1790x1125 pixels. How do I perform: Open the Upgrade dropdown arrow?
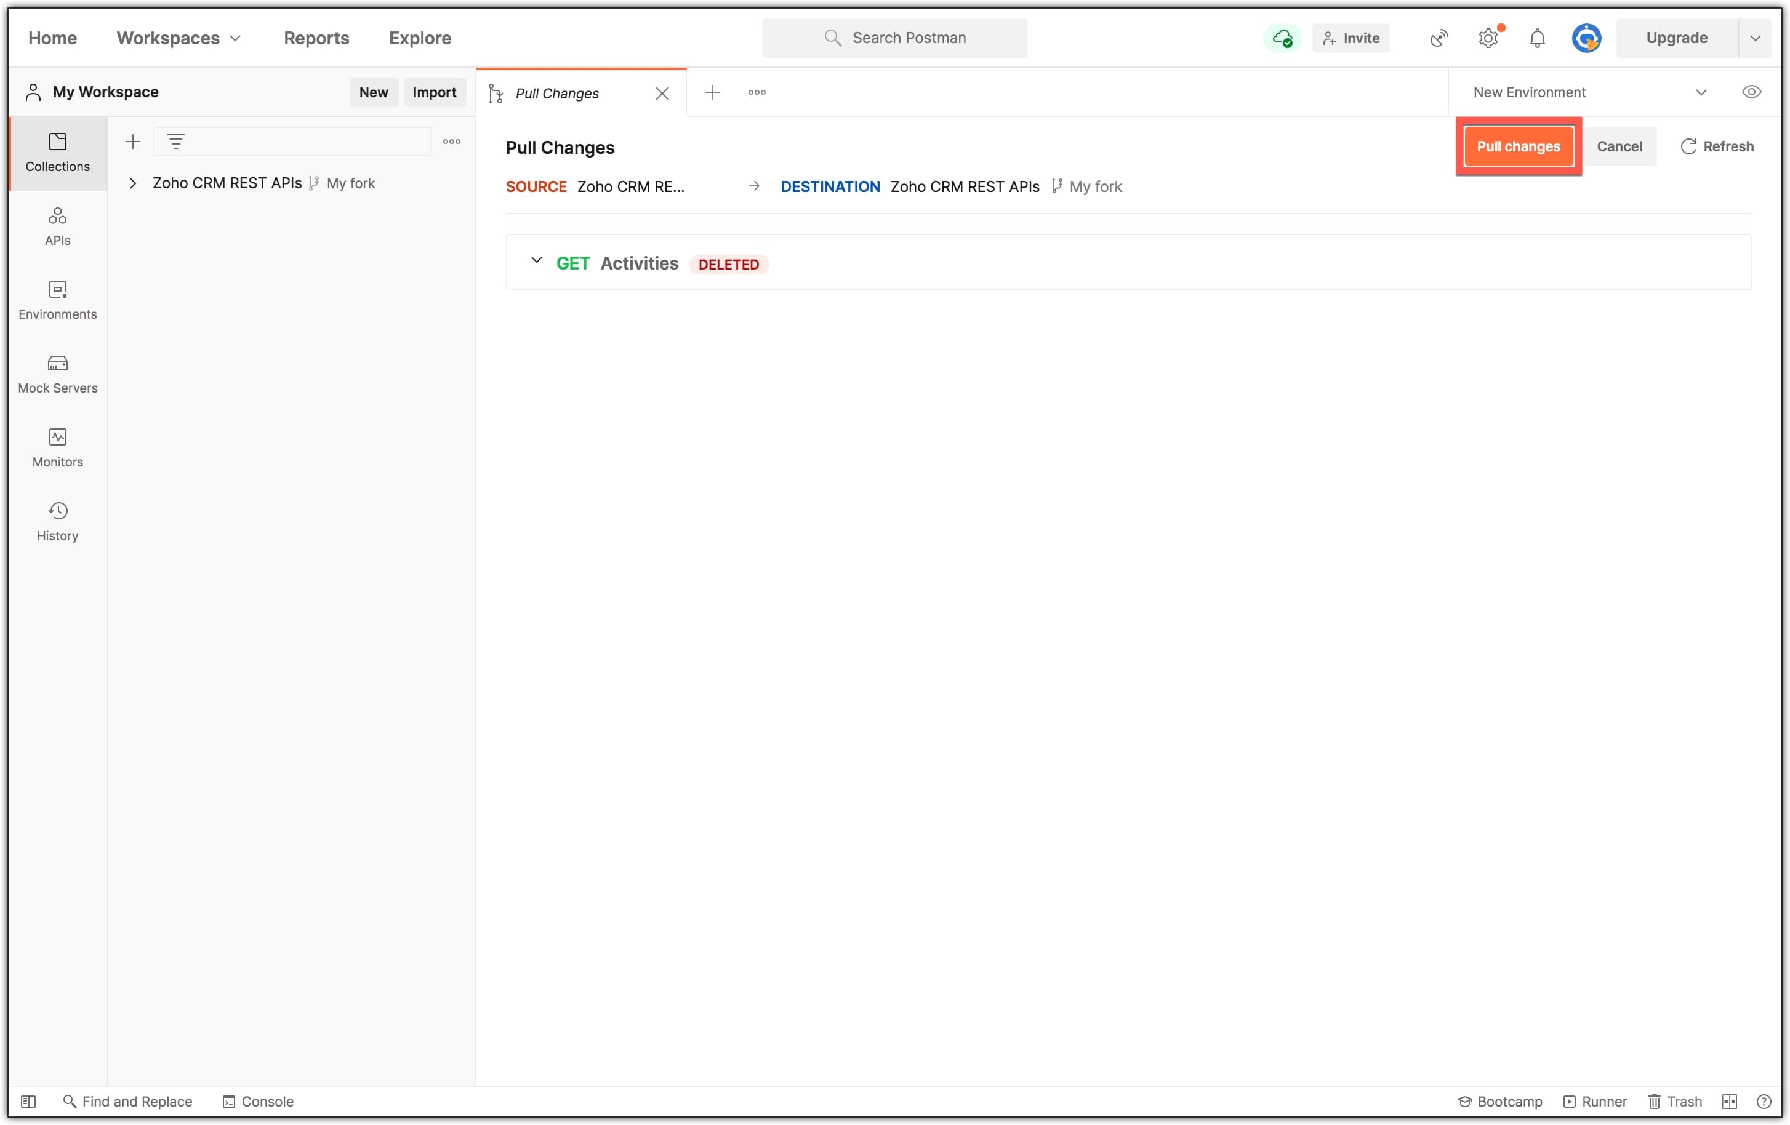pos(1755,38)
